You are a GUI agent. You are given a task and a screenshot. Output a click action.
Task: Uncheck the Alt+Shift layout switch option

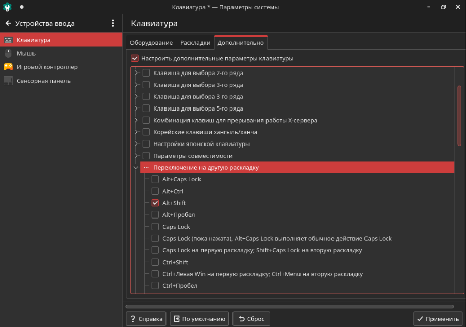155,203
